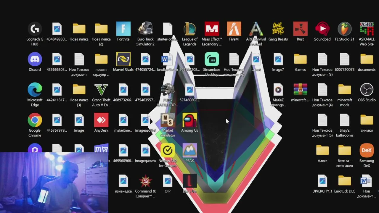Select the imageqwadw picture file
The height and width of the screenshot is (213, 379).
click(145, 153)
